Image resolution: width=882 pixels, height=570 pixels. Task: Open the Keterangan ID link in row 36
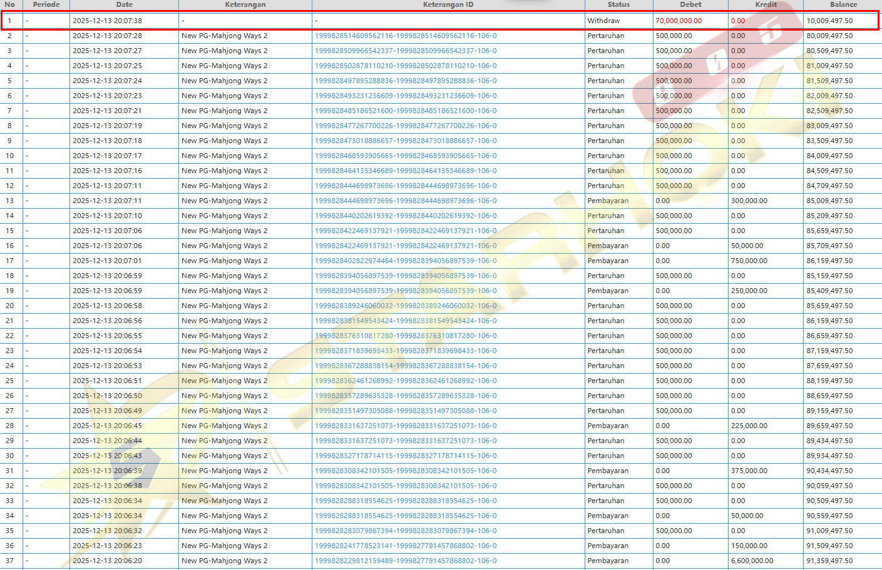[406, 546]
